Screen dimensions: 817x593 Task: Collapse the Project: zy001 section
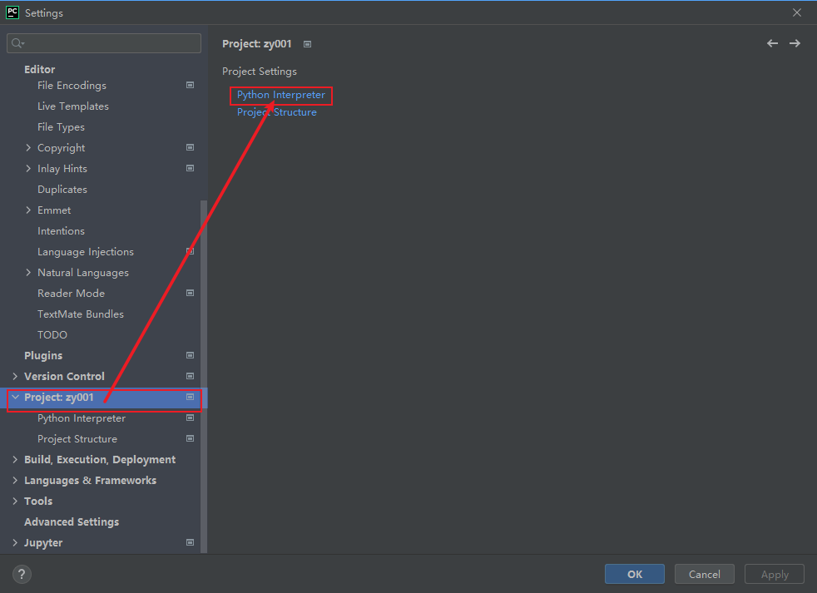[x=15, y=397]
